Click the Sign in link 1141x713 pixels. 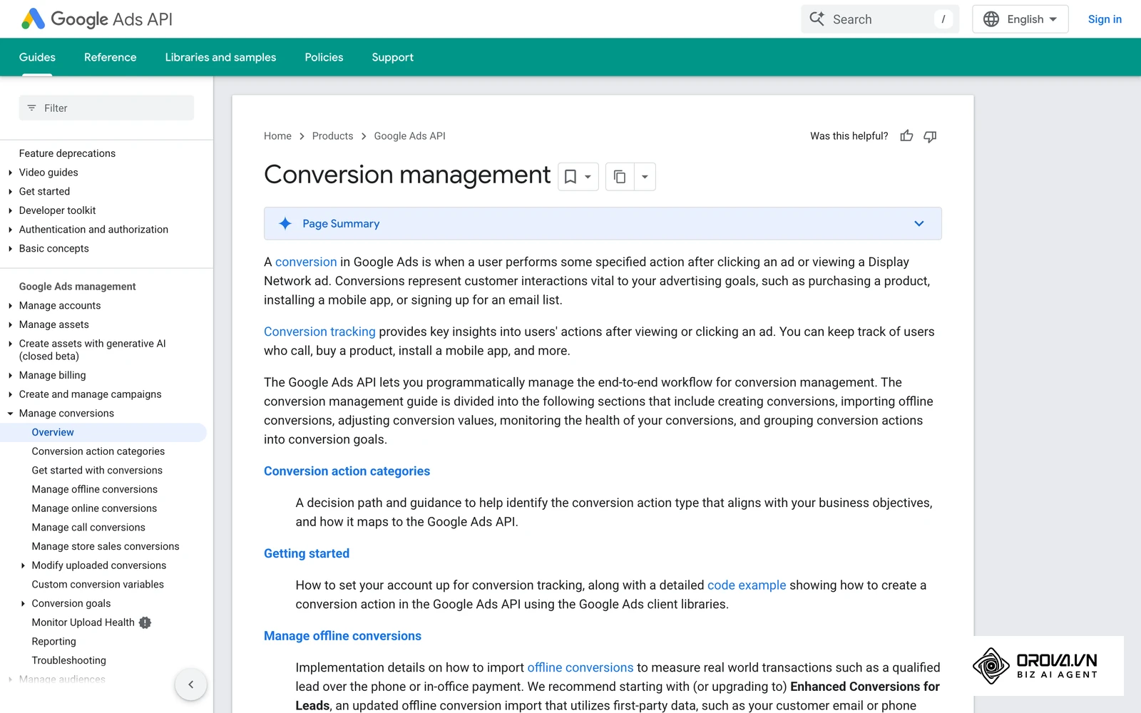coord(1105,19)
